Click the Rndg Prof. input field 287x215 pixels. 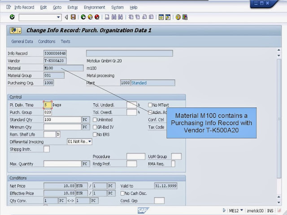click(x=131, y=164)
